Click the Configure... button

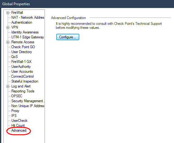tap(68, 37)
